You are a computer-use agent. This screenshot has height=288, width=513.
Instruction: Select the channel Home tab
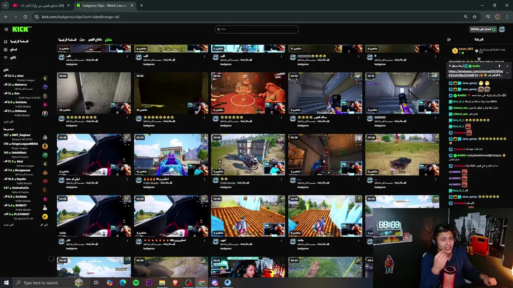coord(67,40)
